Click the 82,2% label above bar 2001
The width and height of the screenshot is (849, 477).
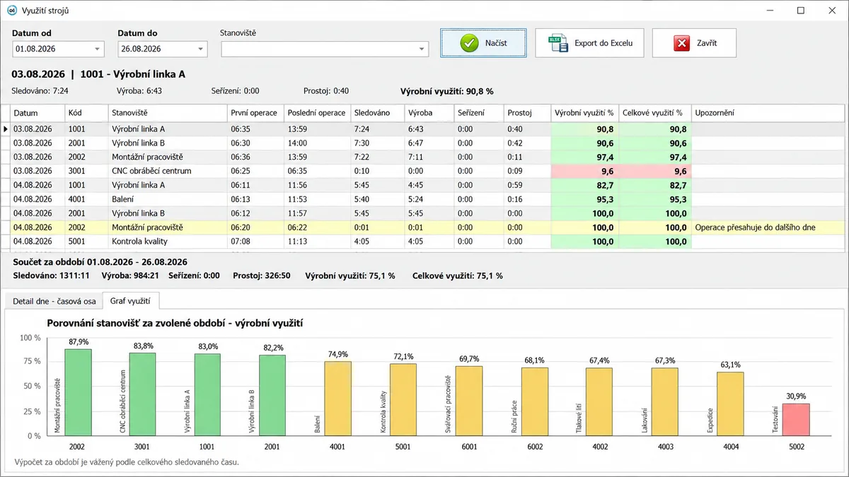tap(272, 348)
